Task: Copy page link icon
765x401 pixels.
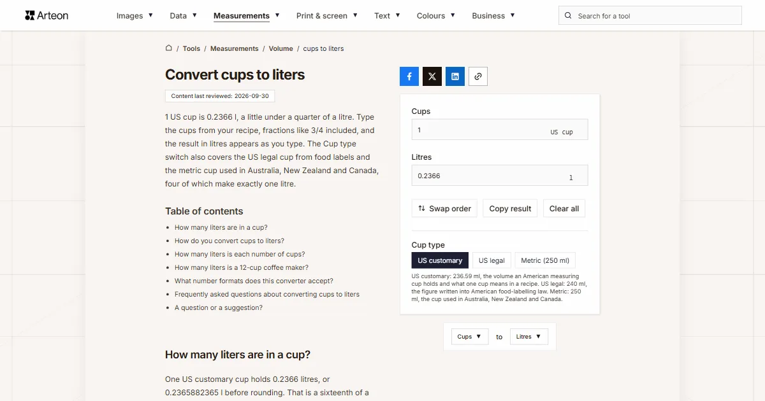Action: click(x=478, y=76)
